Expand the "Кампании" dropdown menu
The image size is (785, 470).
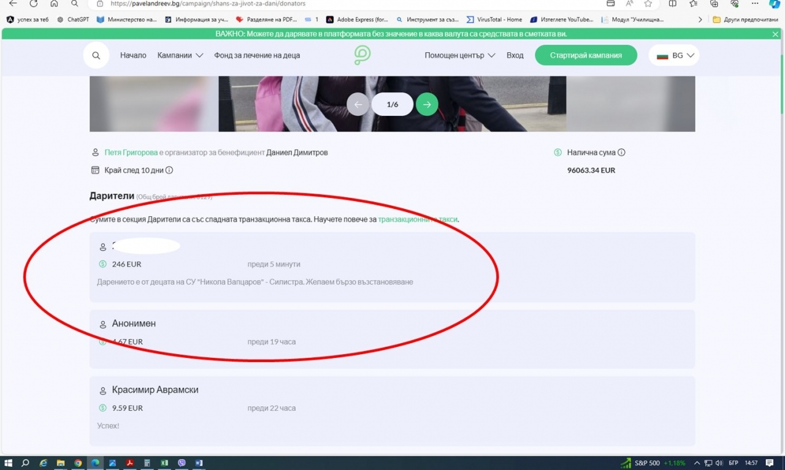tap(180, 55)
